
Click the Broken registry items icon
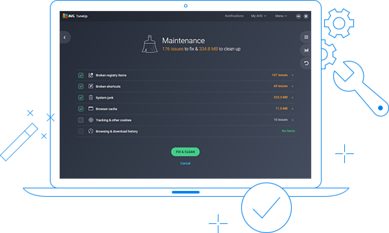point(91,75)
